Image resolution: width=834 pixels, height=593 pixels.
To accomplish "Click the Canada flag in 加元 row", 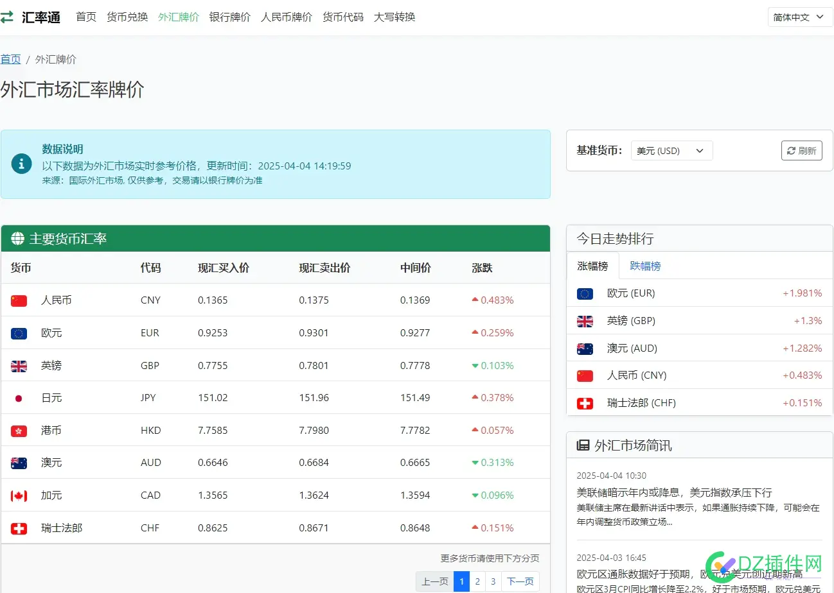I will tap(19, 495).
